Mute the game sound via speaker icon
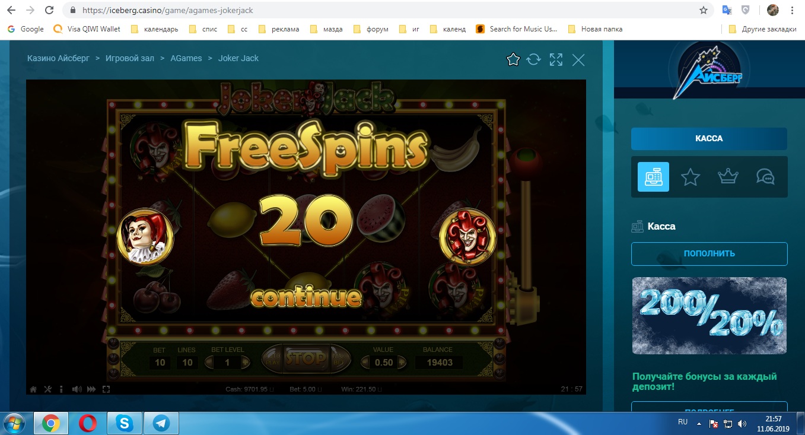This screenshot has height=435, width=805. [x=77, y=389]
